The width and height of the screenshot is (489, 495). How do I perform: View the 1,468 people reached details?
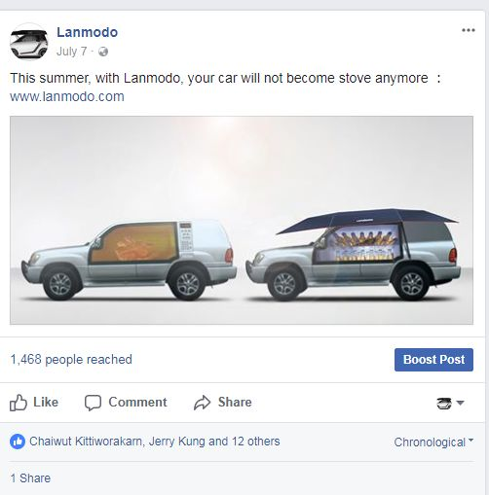click(x=71, y=360)
